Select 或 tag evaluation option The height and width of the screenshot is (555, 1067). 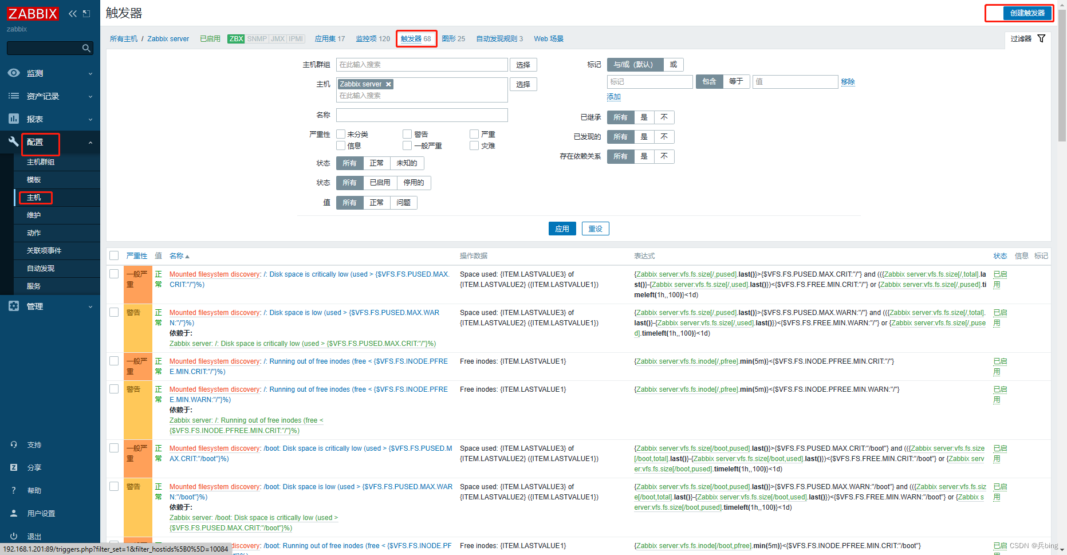[x=674, y=65]
